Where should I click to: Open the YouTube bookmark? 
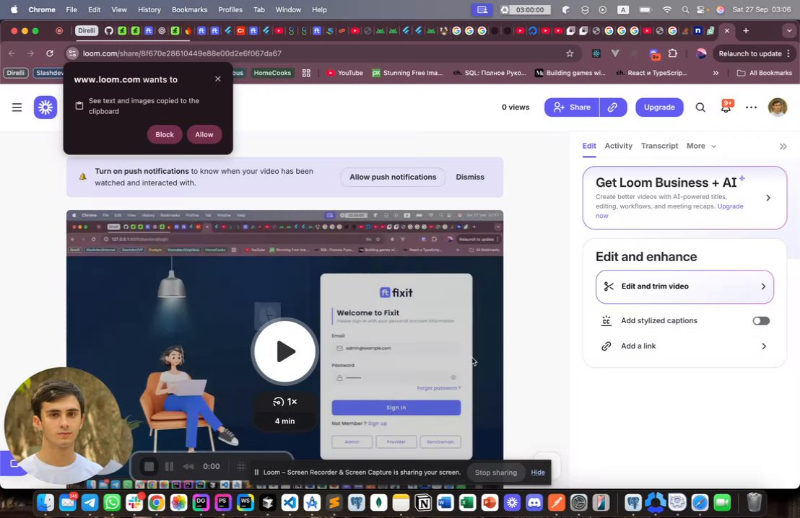pos(345,73)
